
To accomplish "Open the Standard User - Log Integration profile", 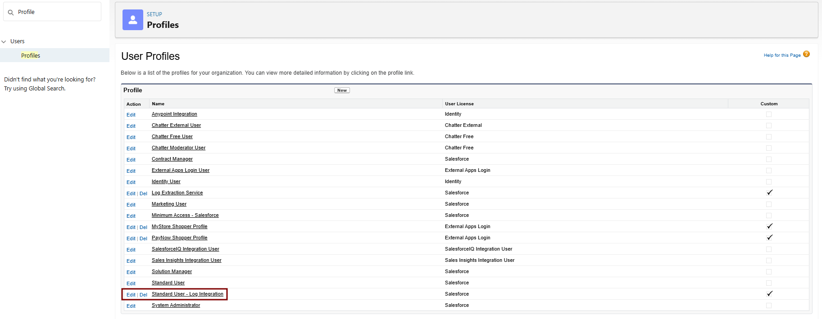I will point(187,294).
